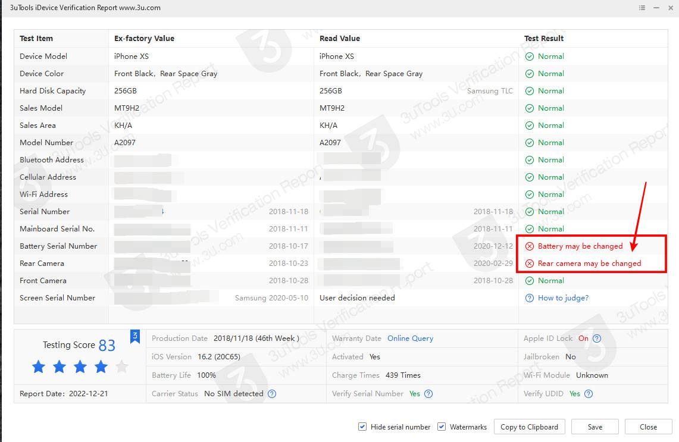Click the fifth gray rating star
Image resolution: width=679 pixels, height=442 pixels.
pyautogui.click(x=122, y=366)
